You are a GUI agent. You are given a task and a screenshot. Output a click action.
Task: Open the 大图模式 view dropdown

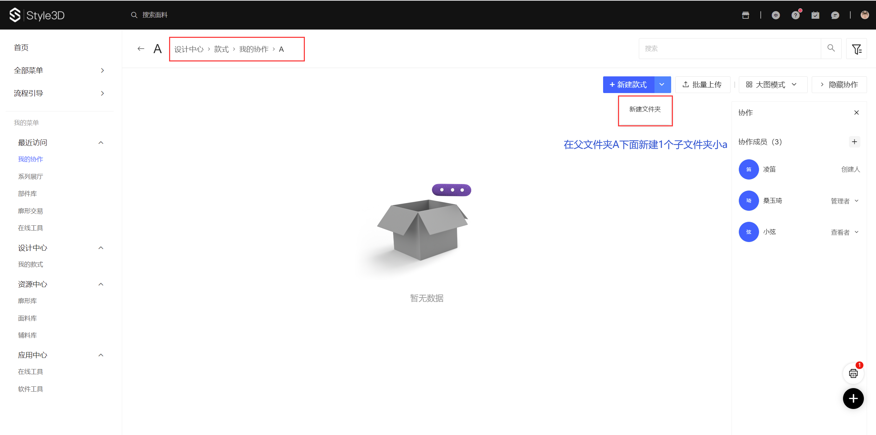(x=773, y=85)
